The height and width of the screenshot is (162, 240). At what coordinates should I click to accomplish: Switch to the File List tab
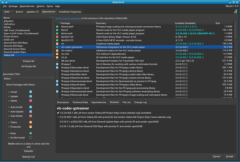pyautogui.click(x=126, y=102)
